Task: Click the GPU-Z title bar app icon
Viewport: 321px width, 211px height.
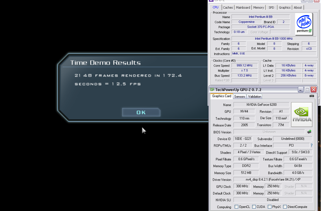Action: click(212, 89)
